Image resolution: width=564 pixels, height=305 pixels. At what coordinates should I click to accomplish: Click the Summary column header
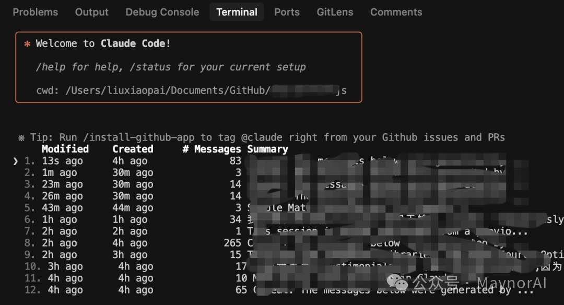pyautogui.click(x=267, y=149)
